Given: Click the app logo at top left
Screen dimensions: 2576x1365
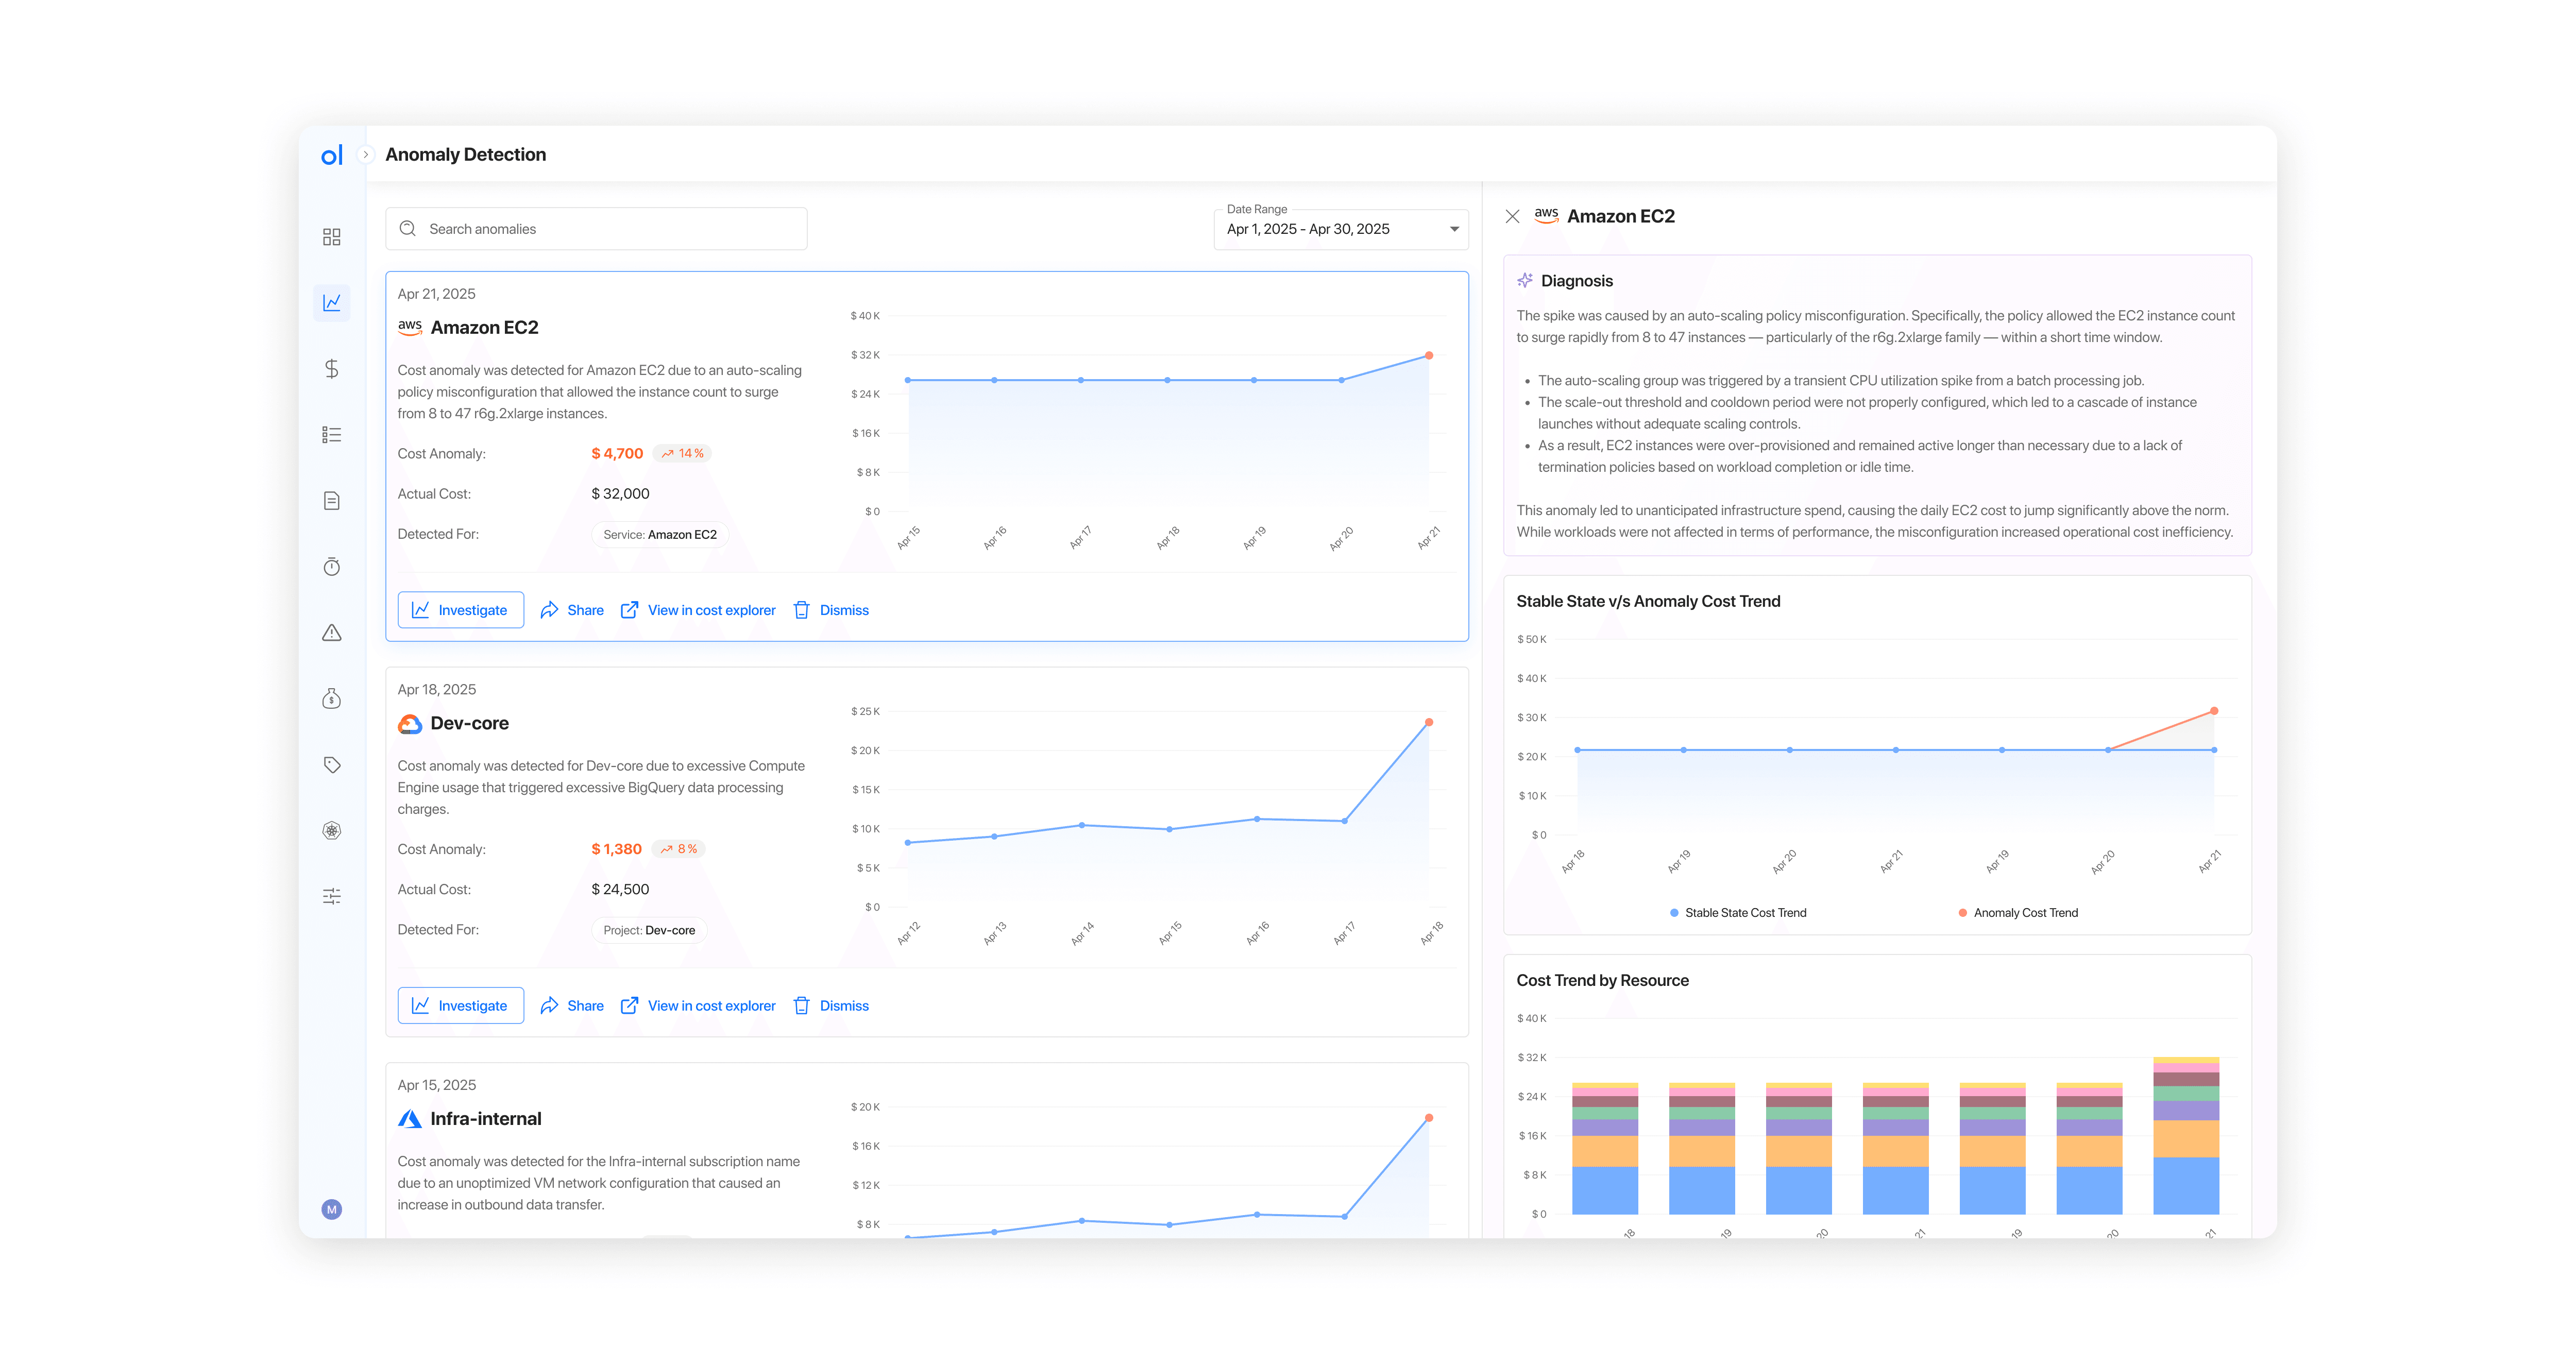Looking at the screenshot, I should [332, 155].
